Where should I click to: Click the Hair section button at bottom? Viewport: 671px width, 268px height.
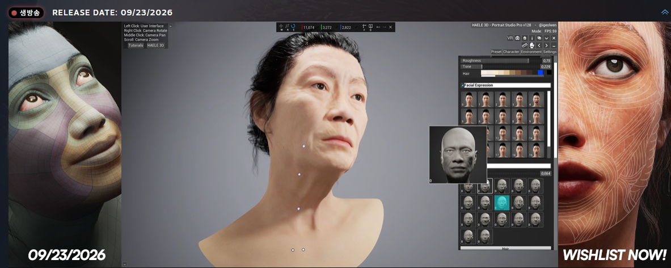tap(505, 248)
